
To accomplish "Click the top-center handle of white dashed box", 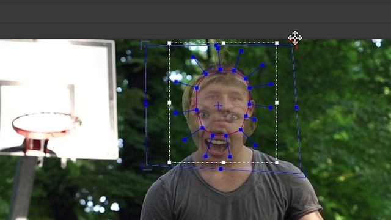I will pyautogui.click(x=223, y=43).
